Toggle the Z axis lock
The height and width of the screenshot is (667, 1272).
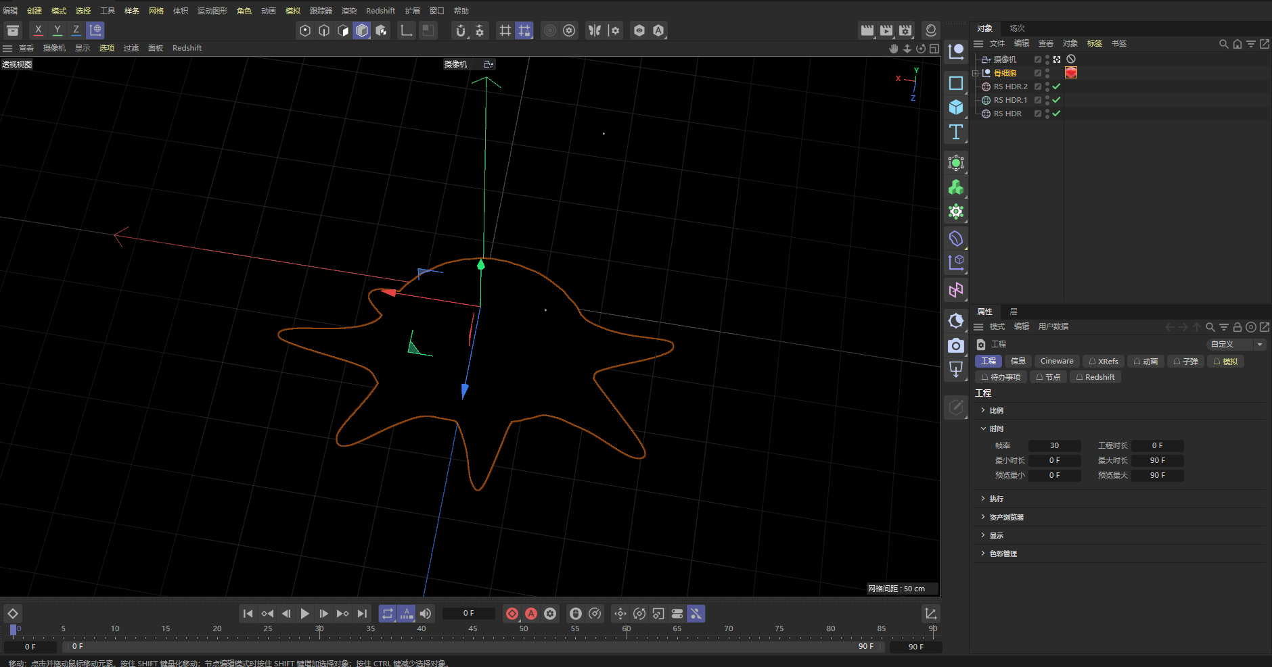click(76, 30)
